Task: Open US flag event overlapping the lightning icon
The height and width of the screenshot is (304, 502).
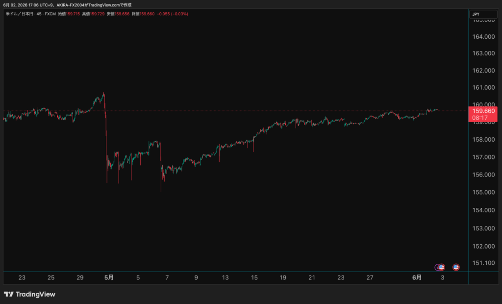Action: (x=442, y=267)
